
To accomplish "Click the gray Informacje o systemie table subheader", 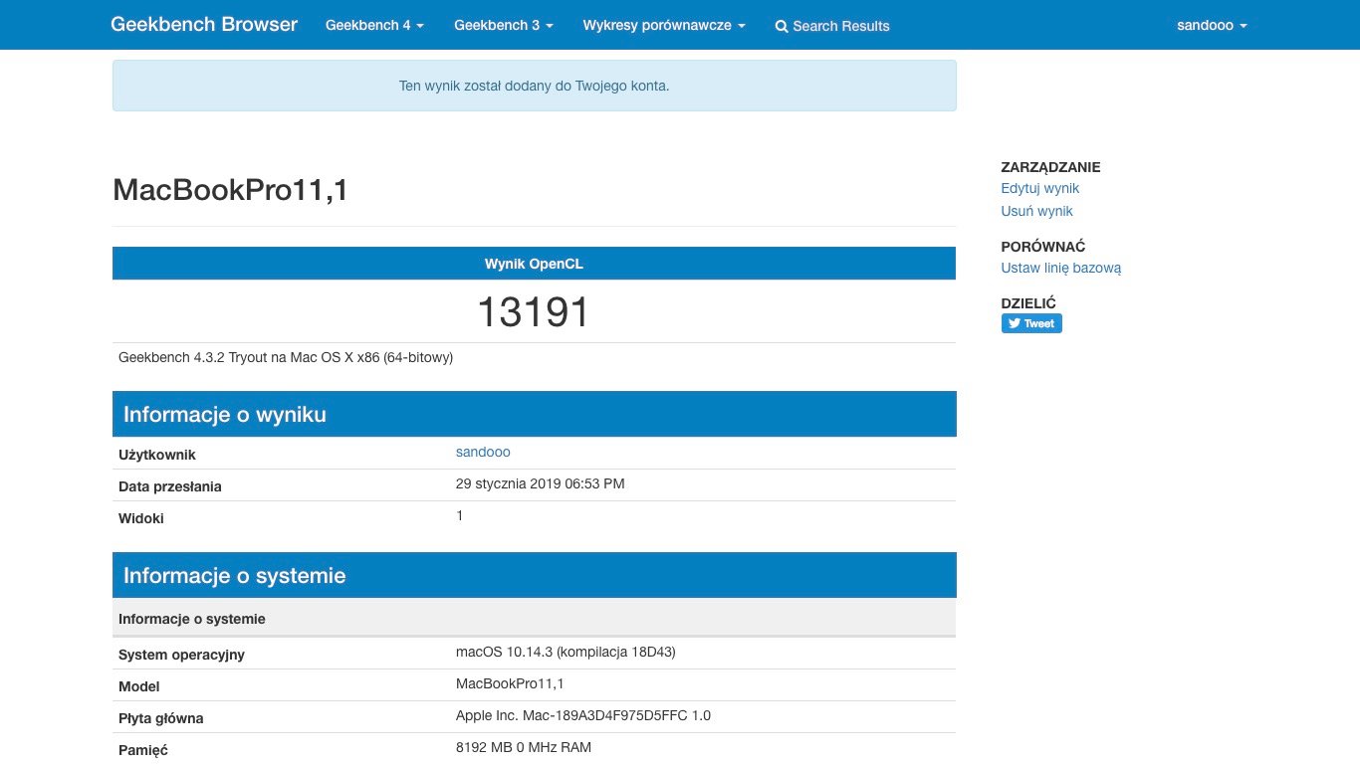I will pos(534,619).
